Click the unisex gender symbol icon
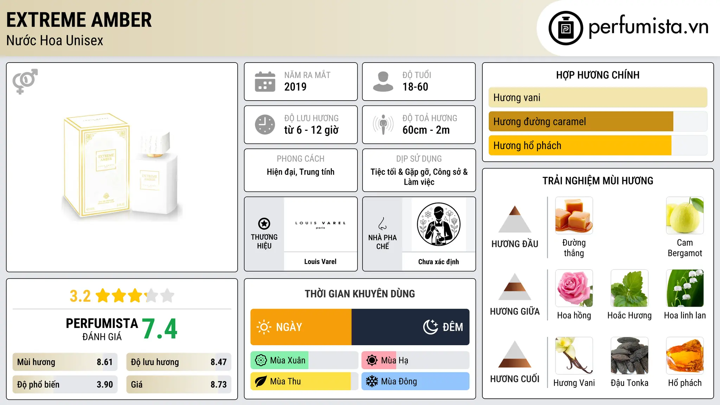720x405 pixels. coord(25,81)
